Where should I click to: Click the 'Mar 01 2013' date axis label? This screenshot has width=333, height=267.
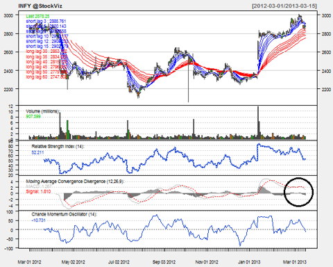pos(295,262)
